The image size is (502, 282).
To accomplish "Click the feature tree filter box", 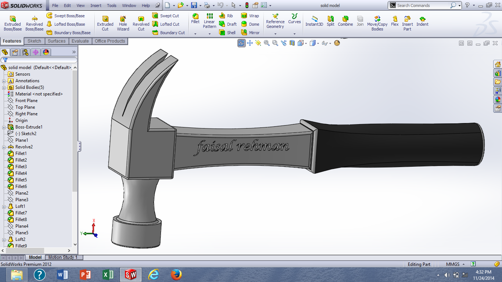I will pyautogui.click(x=39, y=60).
